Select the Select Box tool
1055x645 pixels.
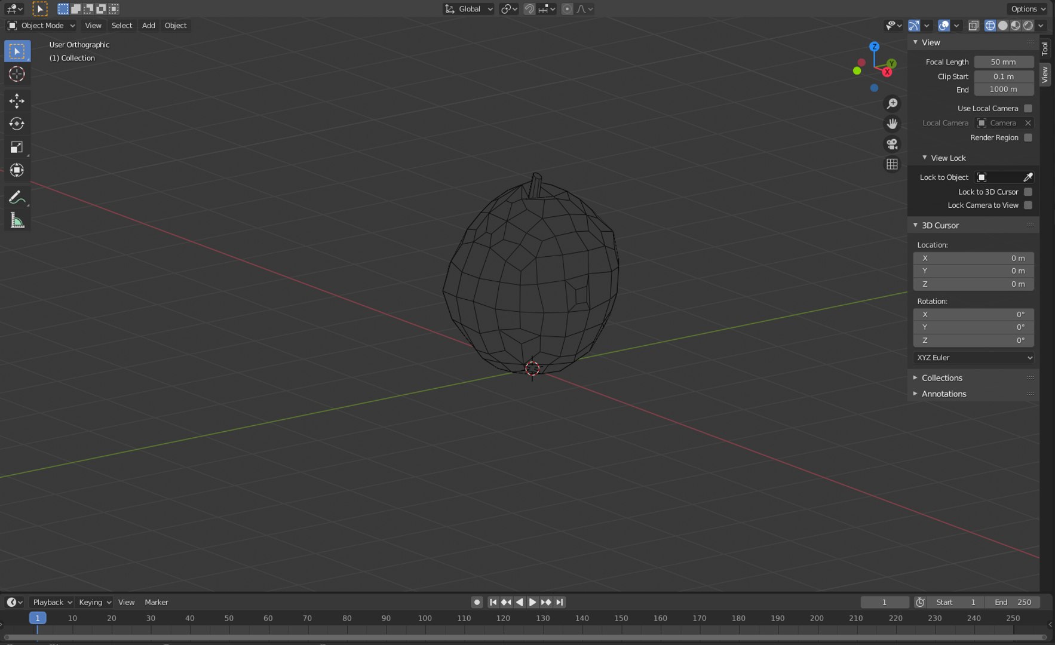point(17,51)
